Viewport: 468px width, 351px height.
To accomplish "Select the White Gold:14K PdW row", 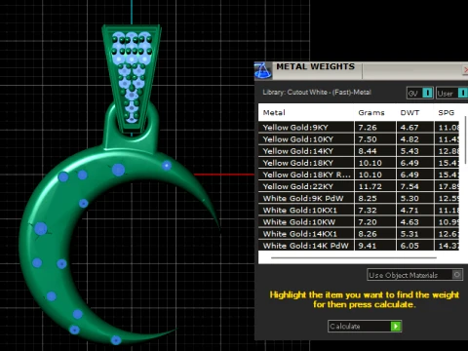I will coord(359,246).
